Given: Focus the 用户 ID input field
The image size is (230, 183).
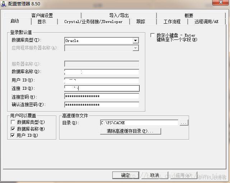Looking at the screenshot, I should pos(102,80).
